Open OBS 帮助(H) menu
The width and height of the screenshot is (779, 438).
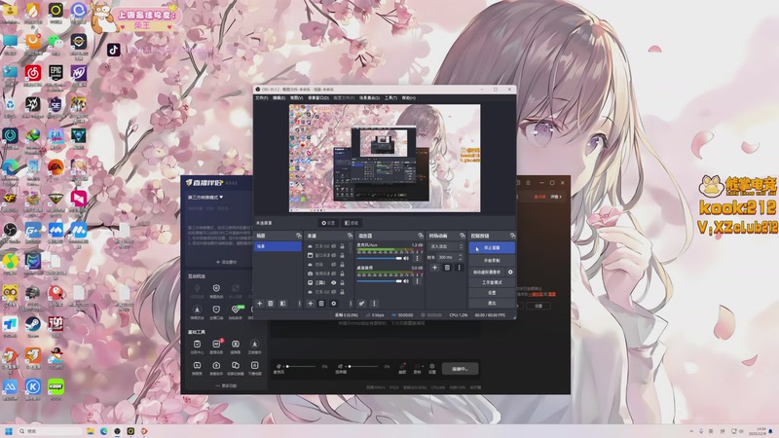coord(408,98)
